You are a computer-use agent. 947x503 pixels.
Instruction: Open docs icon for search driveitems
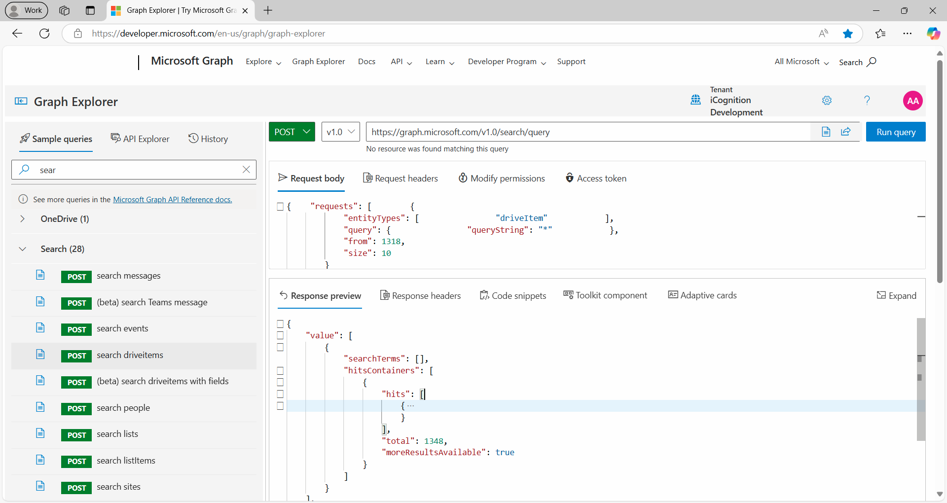(40, 354)
